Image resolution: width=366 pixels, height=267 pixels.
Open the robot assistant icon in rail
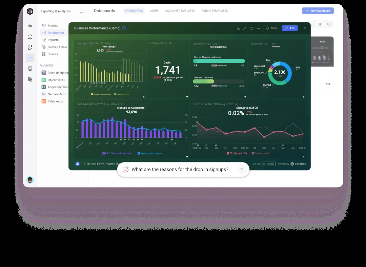click(x=30, y=69)
